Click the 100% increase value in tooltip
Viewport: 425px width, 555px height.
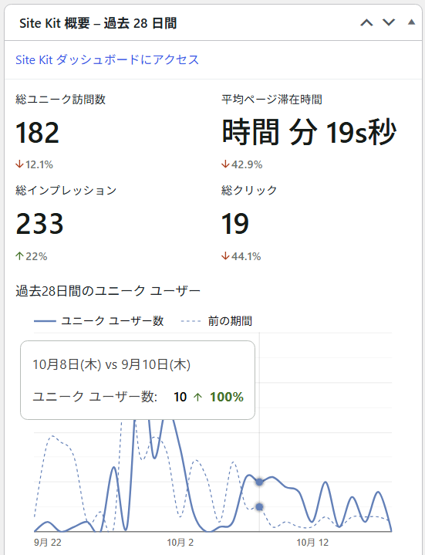click(227, 397)
